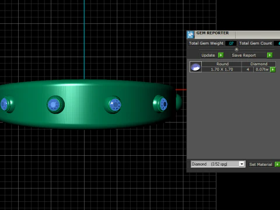The image size is (280, 210).
Task: Click the Save Report button label
Action: pos(244,55)
